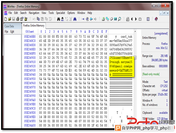Click the Print toolbar icon
The width and height of the screenshot is (176, 133).
click(x=18, y=19)
